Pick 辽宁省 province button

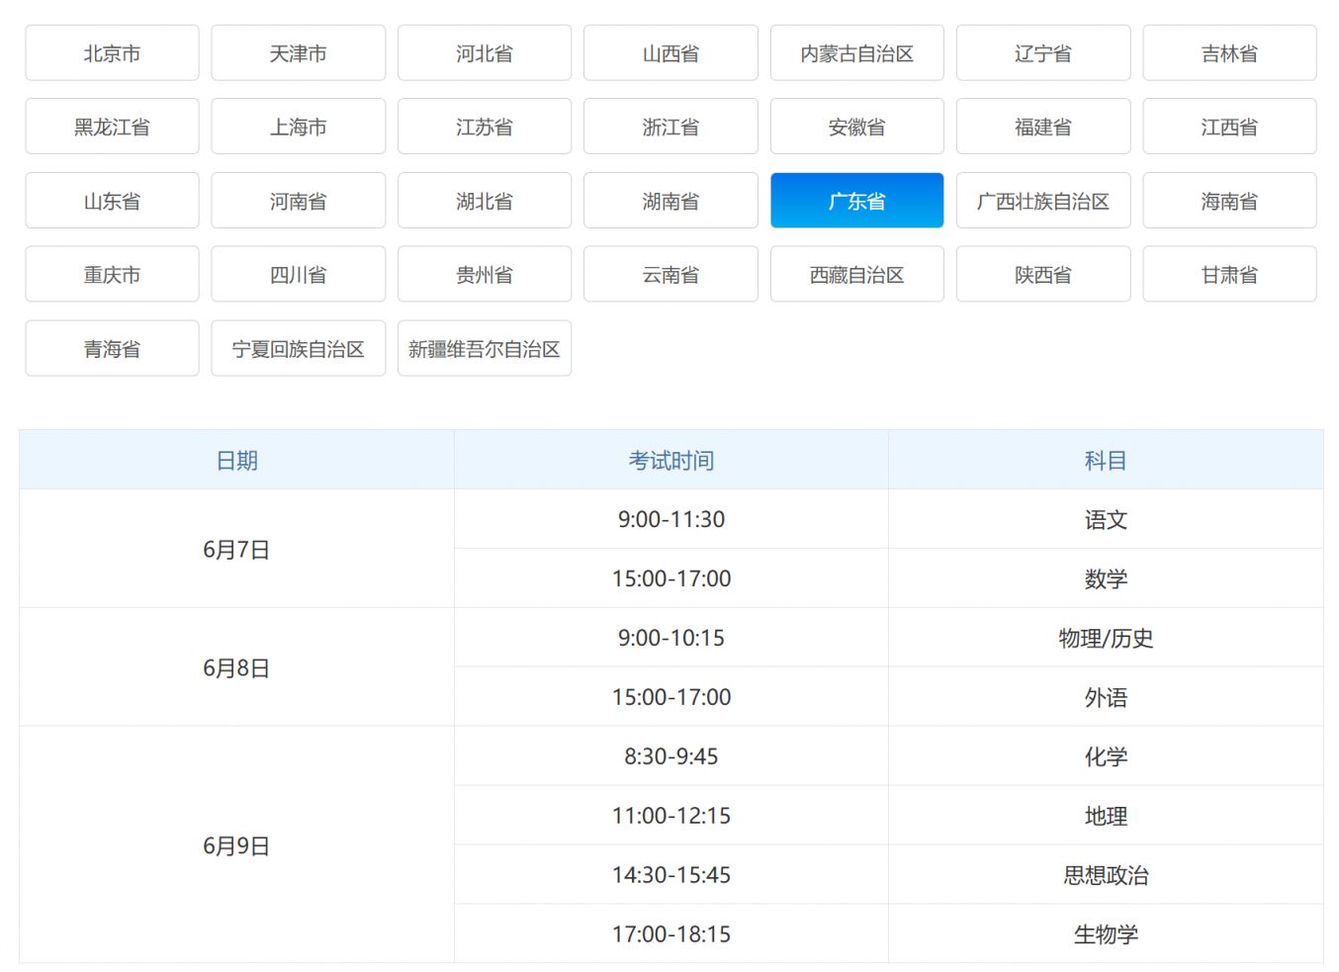click(1043, 53)
